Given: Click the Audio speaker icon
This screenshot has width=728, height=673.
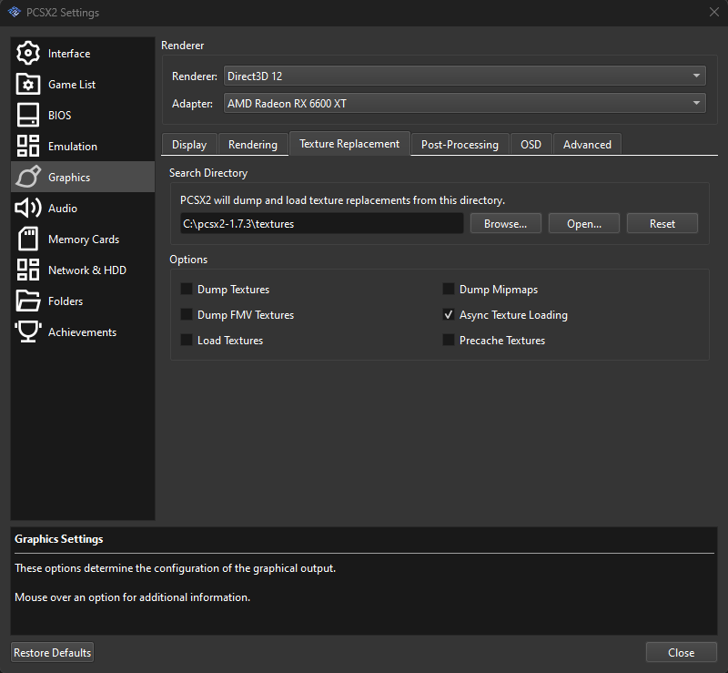Looking at the screenshot, I should 28,209.
